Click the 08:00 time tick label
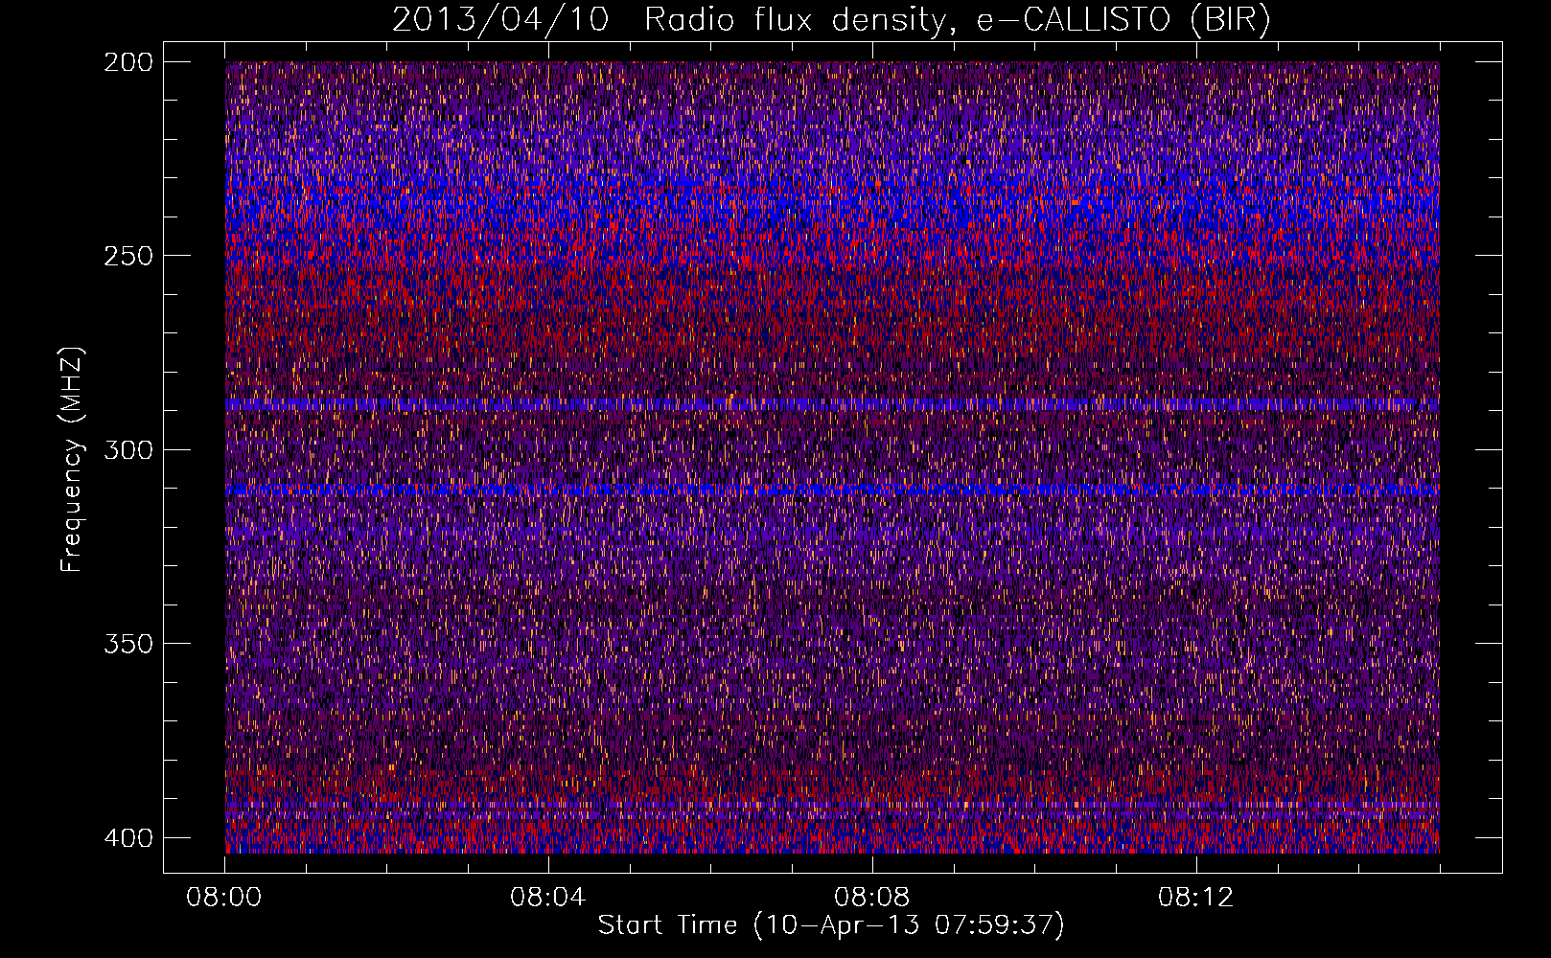1551x958 pixels. [x=224, y=898]
